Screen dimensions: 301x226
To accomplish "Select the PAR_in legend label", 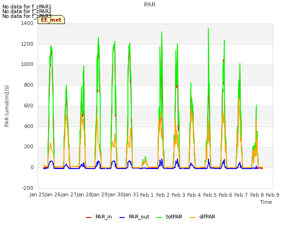I will pos(103,217).
